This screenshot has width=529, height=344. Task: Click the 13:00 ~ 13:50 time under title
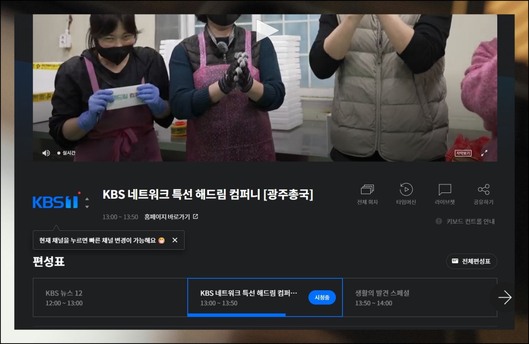[x=120, y=217]
